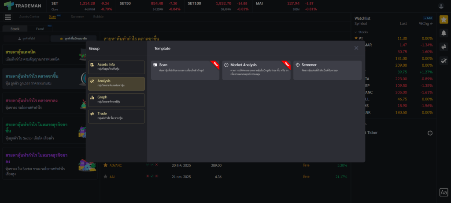Switch to the Bubble tab
Image resolution: width=451 pixels, height=203 pixels.
(98, 17)
